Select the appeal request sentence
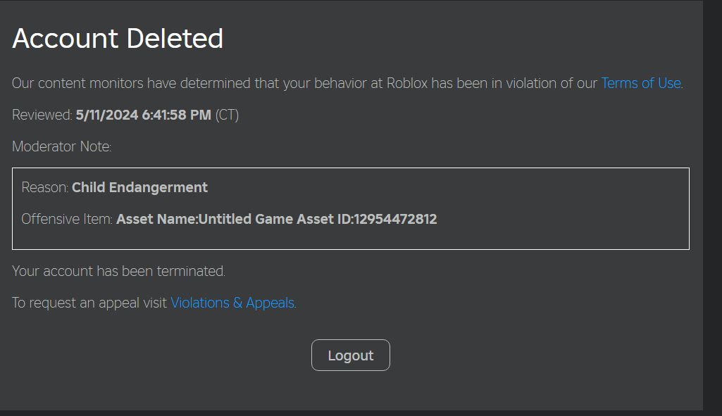The height and width of the screenshot is (416, 722). [x=152, y=303]
